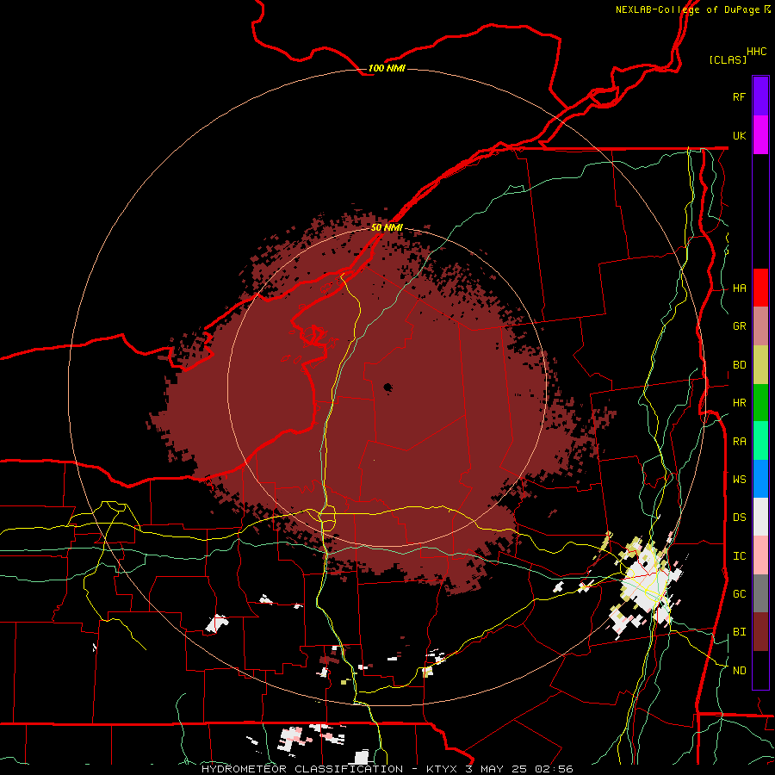Viewport: 775px width, 775px height.
Task: Click the "DS" legend label
Action: click(x=739, y=518)
